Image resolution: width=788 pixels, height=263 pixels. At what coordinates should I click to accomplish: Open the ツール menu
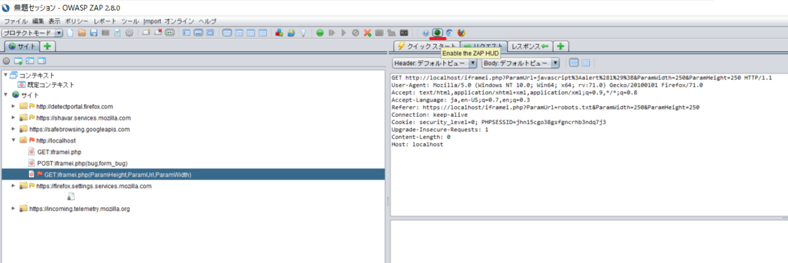pyautogui.click(x=130, y=22)
